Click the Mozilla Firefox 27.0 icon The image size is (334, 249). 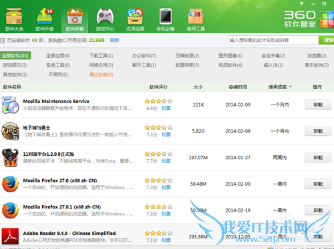pos(10,184)
